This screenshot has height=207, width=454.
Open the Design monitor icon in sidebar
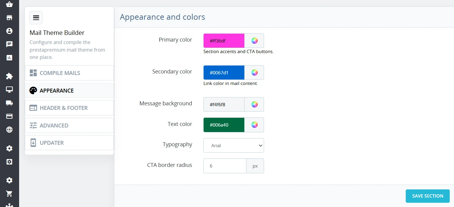[x=9, y=90]
